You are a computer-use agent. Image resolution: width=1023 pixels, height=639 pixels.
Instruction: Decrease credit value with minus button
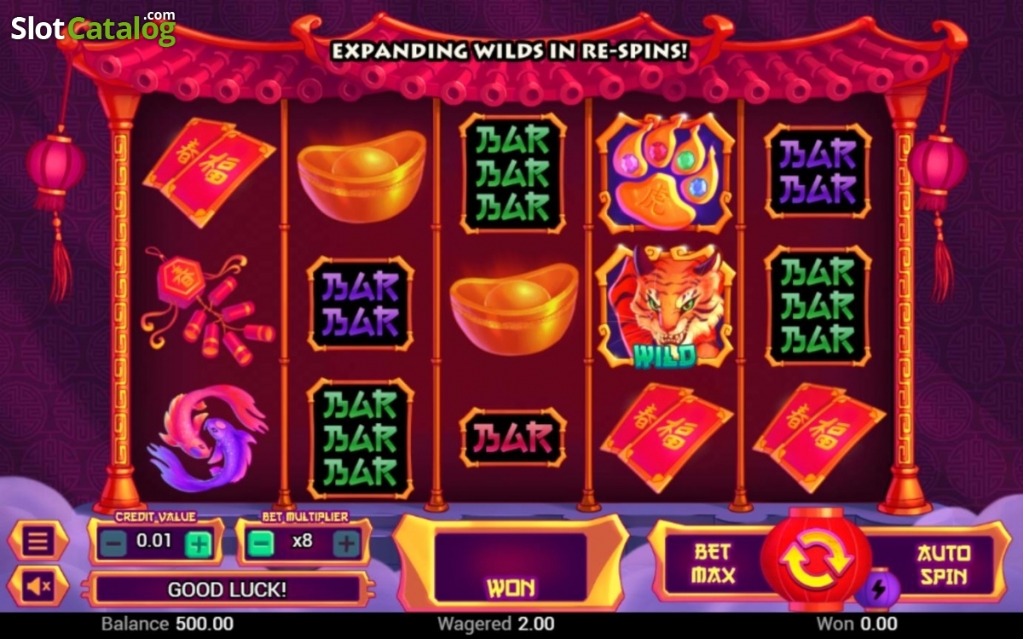(115, 543)
